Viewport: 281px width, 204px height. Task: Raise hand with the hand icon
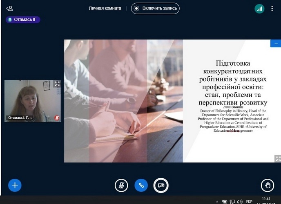[268, 185]
